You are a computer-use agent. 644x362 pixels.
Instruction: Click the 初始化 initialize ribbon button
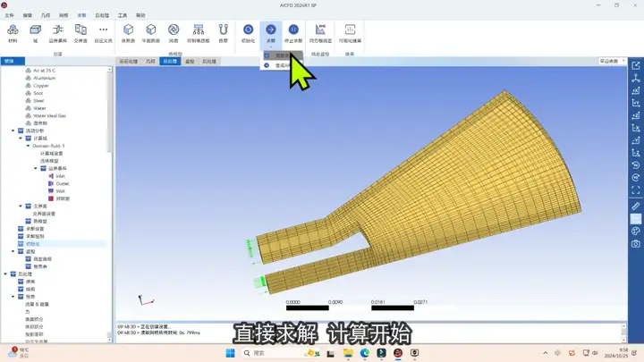(x=248, y=33)
